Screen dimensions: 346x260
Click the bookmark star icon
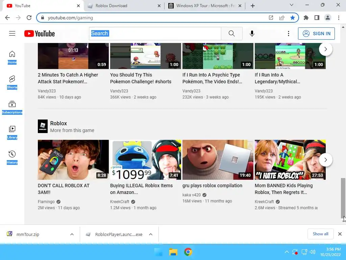coord(293,18)
